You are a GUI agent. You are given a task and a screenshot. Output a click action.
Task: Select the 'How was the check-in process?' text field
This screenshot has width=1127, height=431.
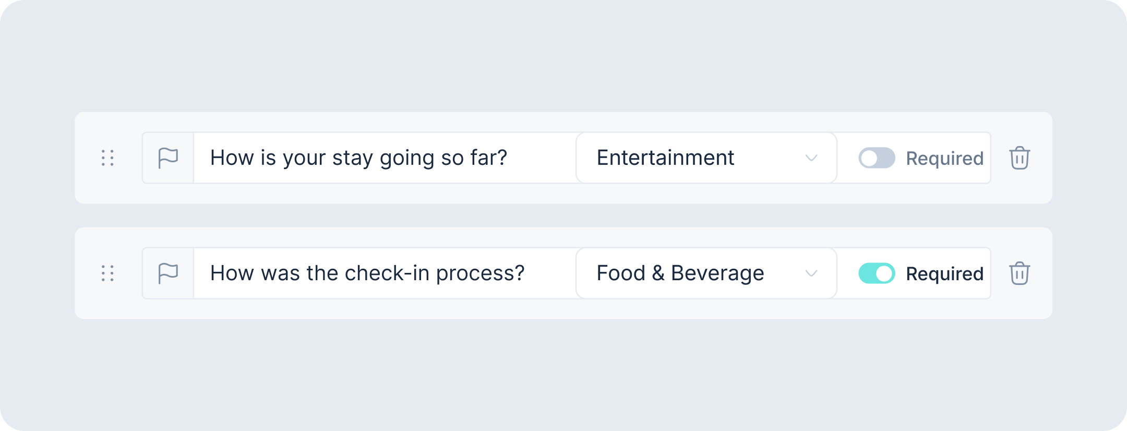tap(385, 273)
